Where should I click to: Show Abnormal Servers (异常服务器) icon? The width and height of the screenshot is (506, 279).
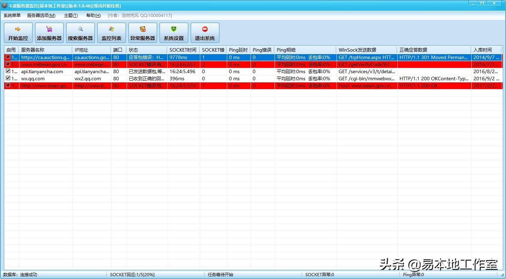point(143,29)
